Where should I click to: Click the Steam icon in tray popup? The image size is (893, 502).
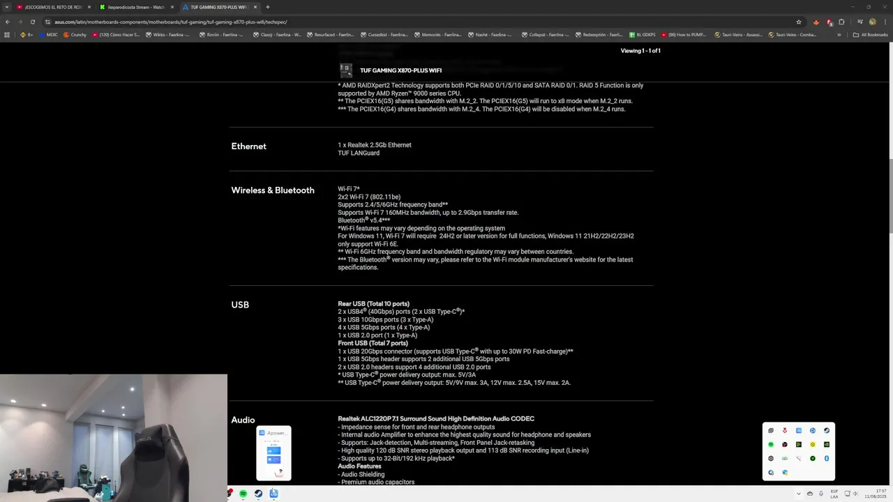827,430
